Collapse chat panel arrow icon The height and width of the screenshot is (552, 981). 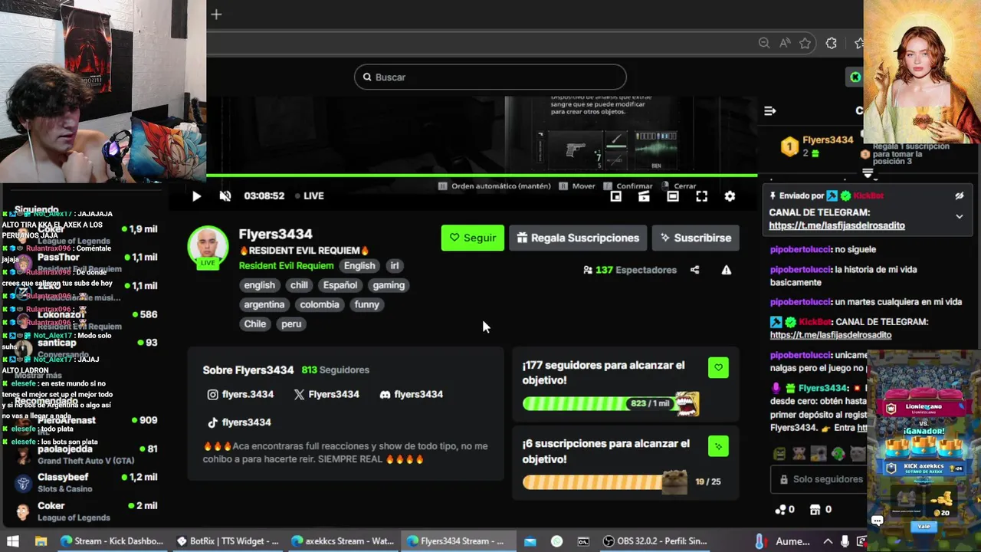click(x=770, y=111)
